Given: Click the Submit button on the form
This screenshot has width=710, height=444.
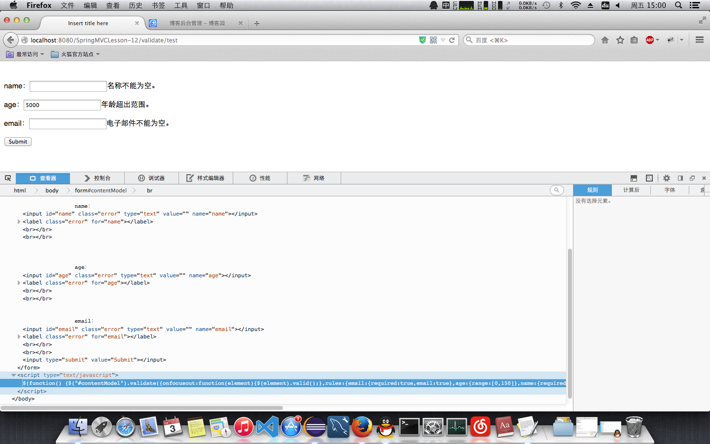Looking at the screenshot, I should point(18,142).
